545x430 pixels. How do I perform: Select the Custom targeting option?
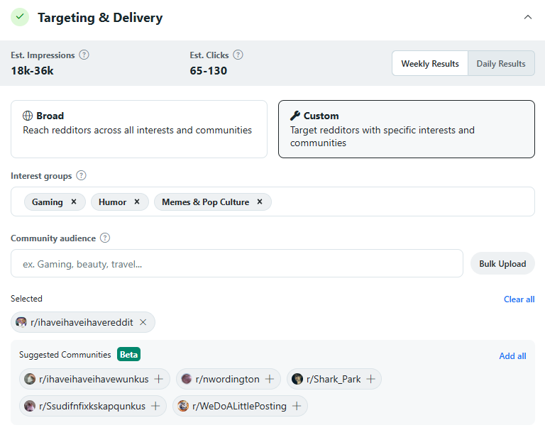tap(406, 128)
